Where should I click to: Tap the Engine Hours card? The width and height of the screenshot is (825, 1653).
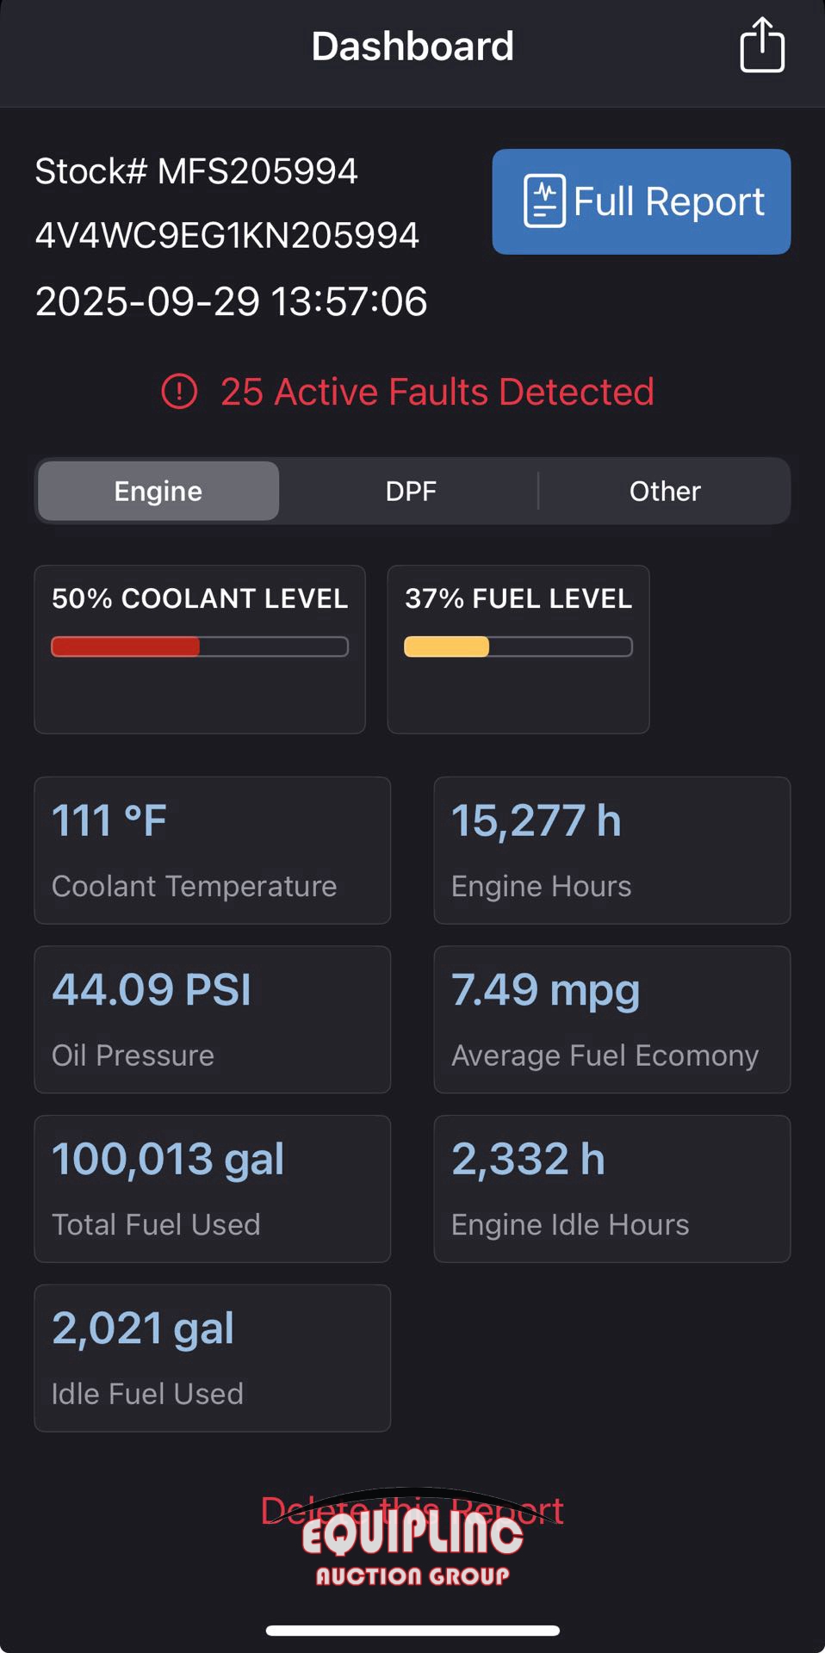[x=611, y=851]
